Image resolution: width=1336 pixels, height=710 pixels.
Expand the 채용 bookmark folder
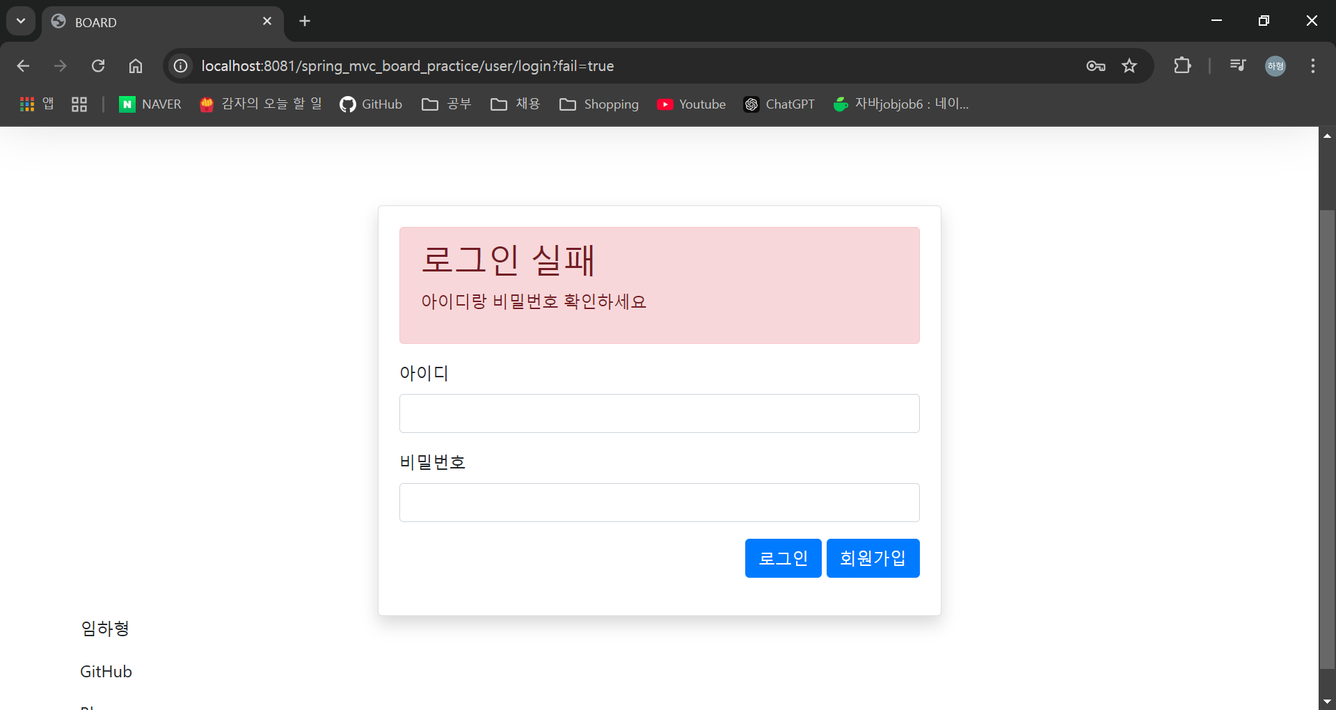516,104
